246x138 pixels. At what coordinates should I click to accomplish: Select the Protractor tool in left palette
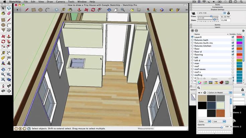click(3, 58)
